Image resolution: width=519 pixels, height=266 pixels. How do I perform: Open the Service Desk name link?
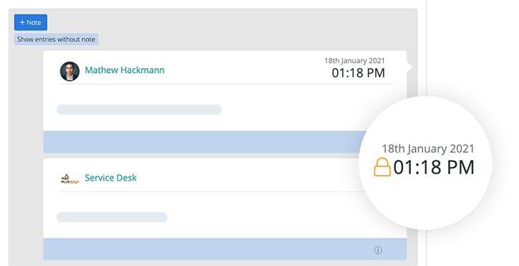110,178
